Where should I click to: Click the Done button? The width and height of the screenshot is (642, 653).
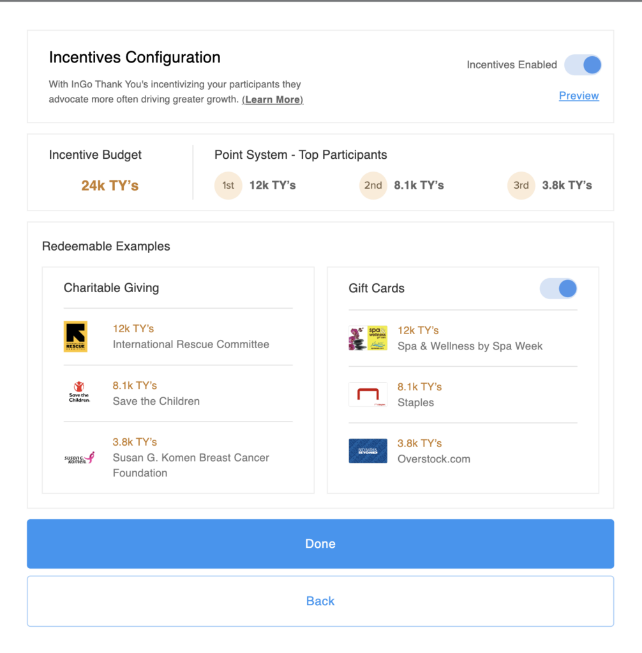[320, 543]
